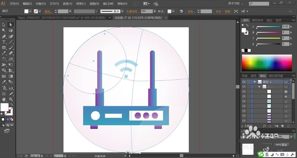Click the Delete trash icon in layers panel

click(x=288, y=126)
